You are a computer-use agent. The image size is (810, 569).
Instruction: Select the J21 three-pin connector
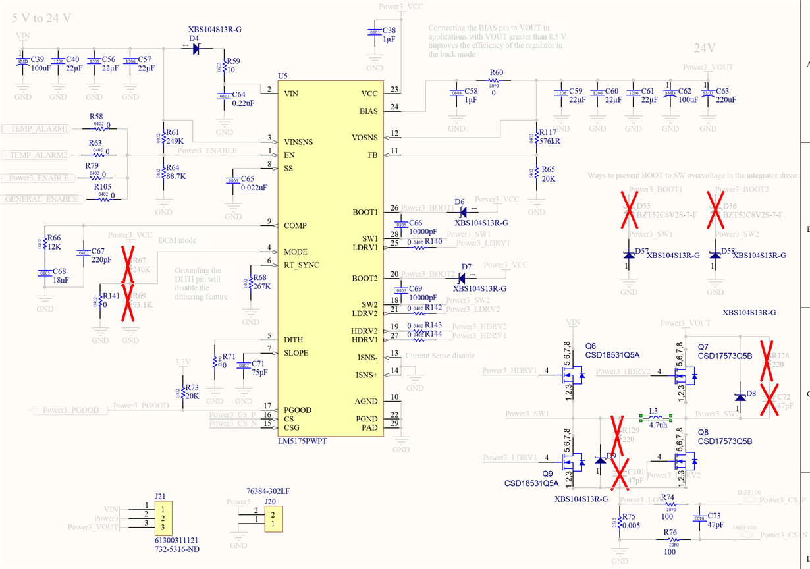(165, 518)
